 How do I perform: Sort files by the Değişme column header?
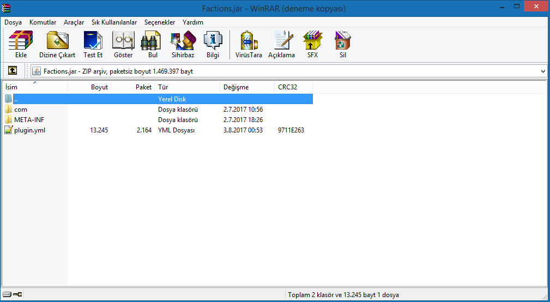coord(247,87)
